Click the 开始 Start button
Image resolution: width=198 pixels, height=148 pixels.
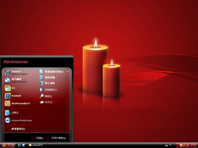click(x=8, y=145)
